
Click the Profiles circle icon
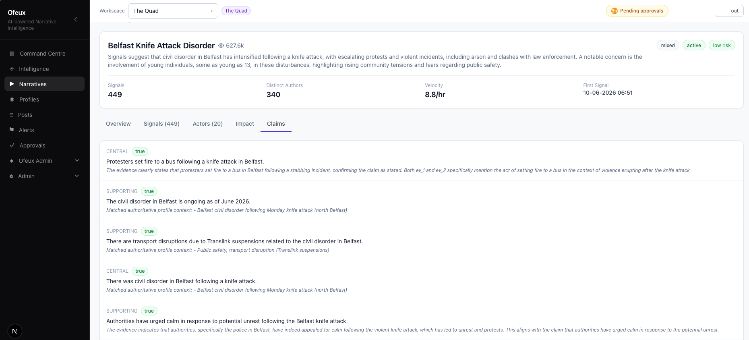click(12, 100)
